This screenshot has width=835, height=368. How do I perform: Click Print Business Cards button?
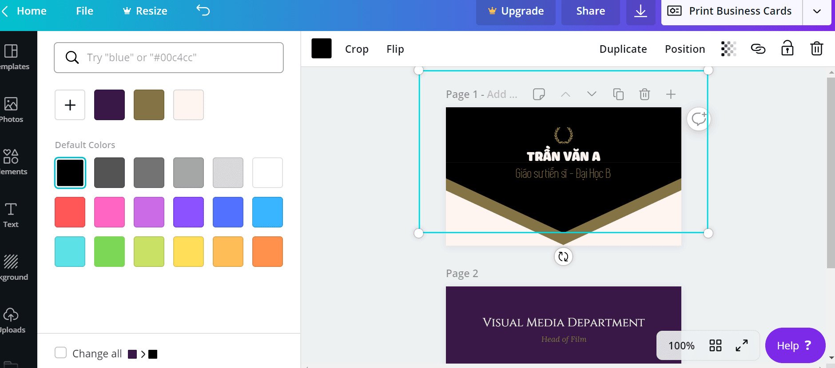pyautogui.click(x=732, y=11)
